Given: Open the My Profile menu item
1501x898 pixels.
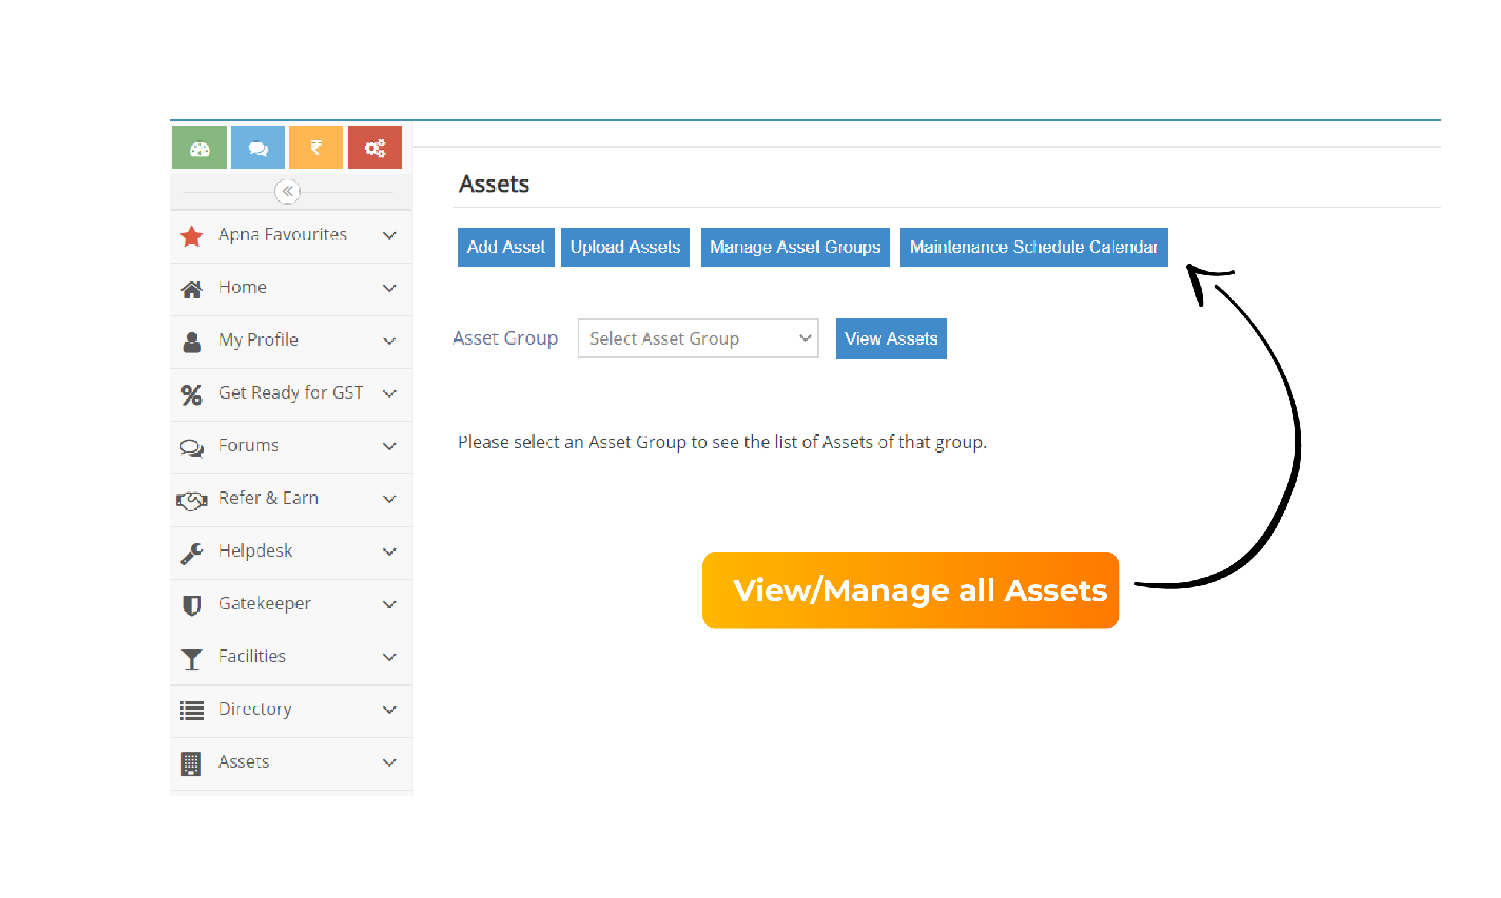Looking at the screenshot, I should click(291, 342).
